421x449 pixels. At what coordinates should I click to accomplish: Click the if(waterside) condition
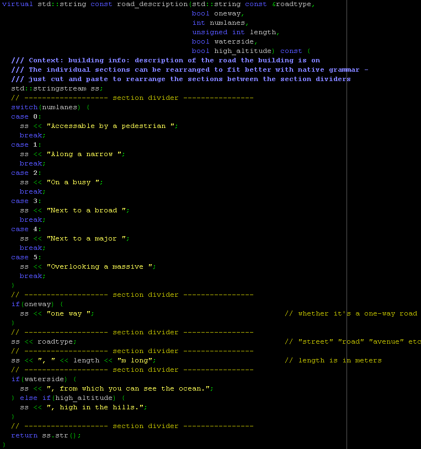pos(44,379)
